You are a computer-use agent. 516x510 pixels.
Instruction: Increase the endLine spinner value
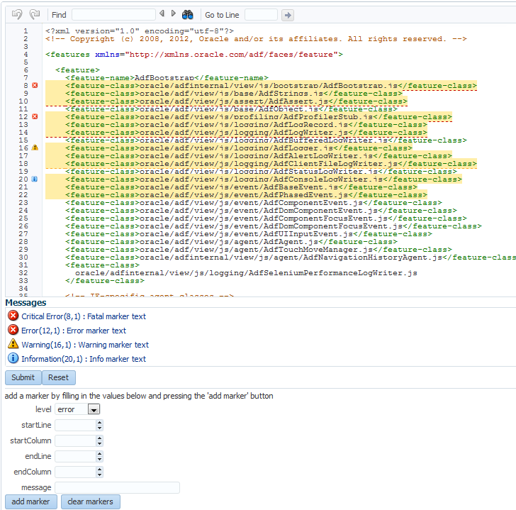coord(99,454)
